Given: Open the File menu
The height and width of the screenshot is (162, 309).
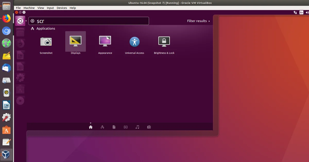Looking at the screenshot, I should click(18, 8).
